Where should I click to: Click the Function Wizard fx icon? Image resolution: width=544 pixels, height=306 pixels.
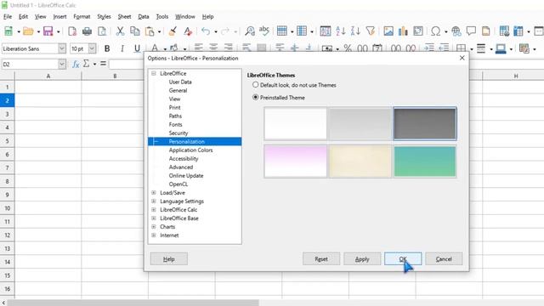point(76,65)
